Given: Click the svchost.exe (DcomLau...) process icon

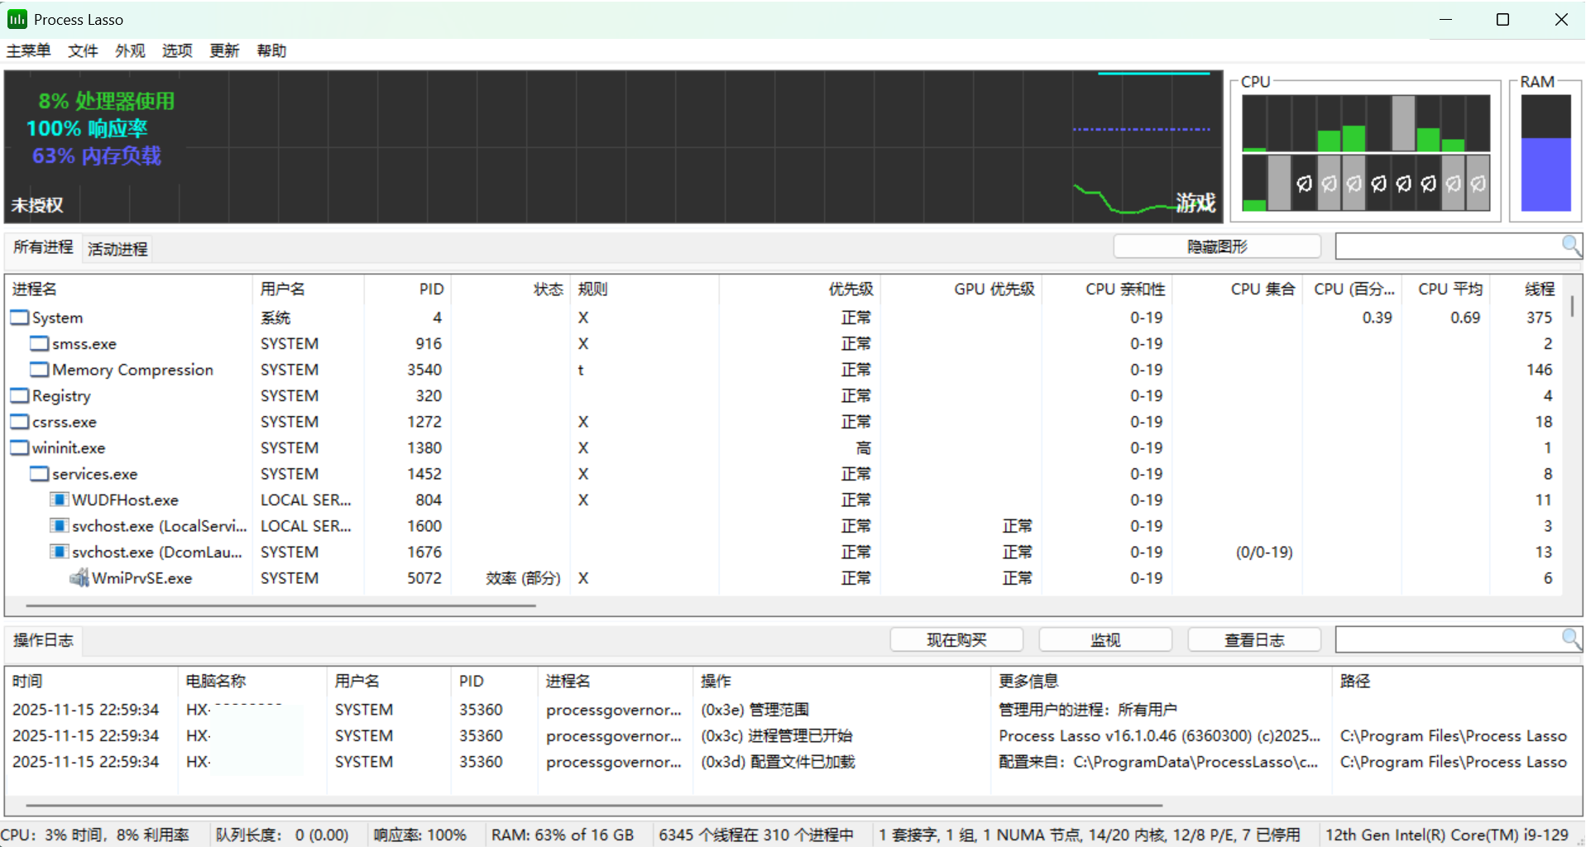Looking at the screenshot, I should coord(59,552).
